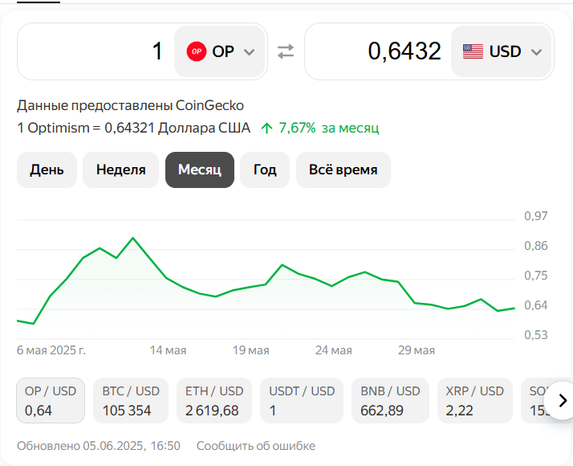
Task: Click the USD amount field showing 0,6432
Action: [378, 51]
